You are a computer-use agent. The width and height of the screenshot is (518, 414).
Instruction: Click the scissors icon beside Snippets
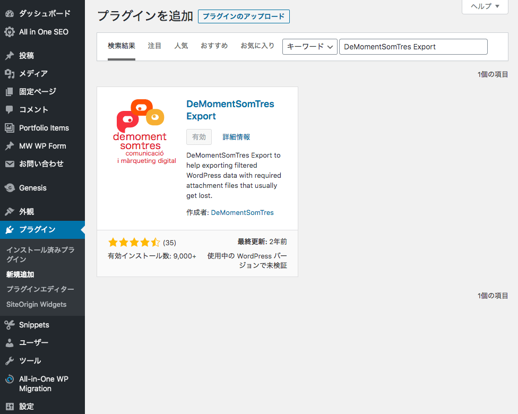coord(10,325)
